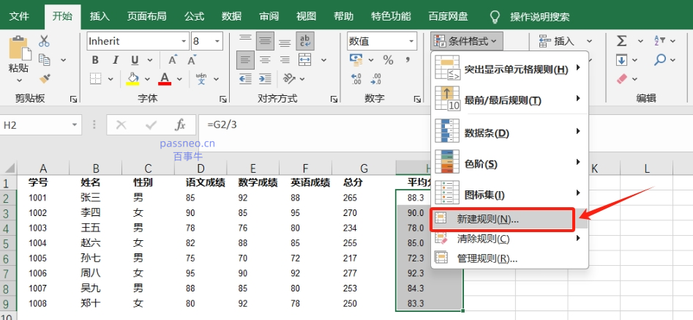The height and width of the screenshot is (320, 693).
Task: Click the AutoSum sigma icon
Action: (x=621, y=41)
